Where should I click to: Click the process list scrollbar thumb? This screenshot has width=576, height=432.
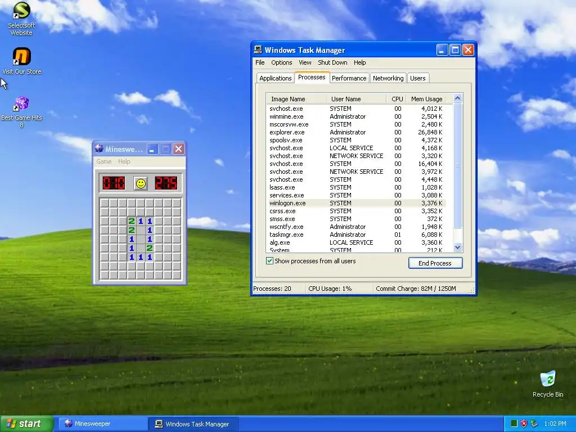click(457, 165)
